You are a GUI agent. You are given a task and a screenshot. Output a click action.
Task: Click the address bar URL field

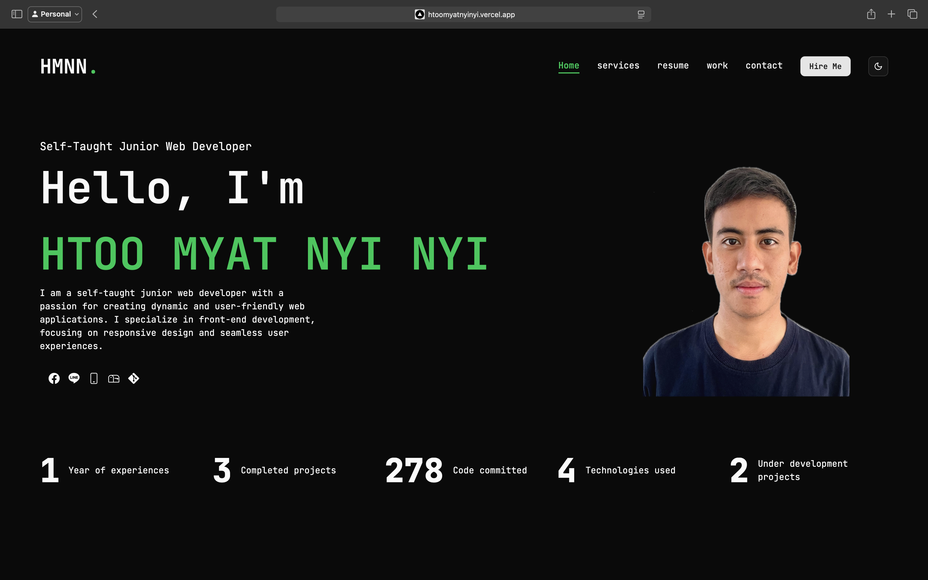[x=463, y=15]
